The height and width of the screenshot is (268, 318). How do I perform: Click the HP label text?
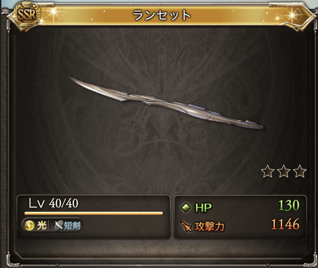tap(204, 208)
